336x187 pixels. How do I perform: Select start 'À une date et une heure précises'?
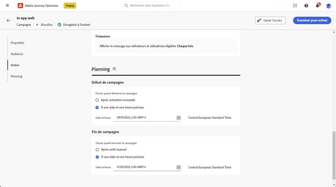click(x=97, y=108)
